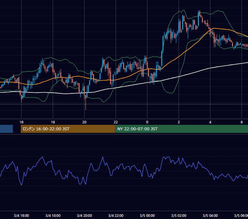The width and height of the screenshot is (248, 219).
Task: Click the upper time axis label 2
Action: click(179, 122)
